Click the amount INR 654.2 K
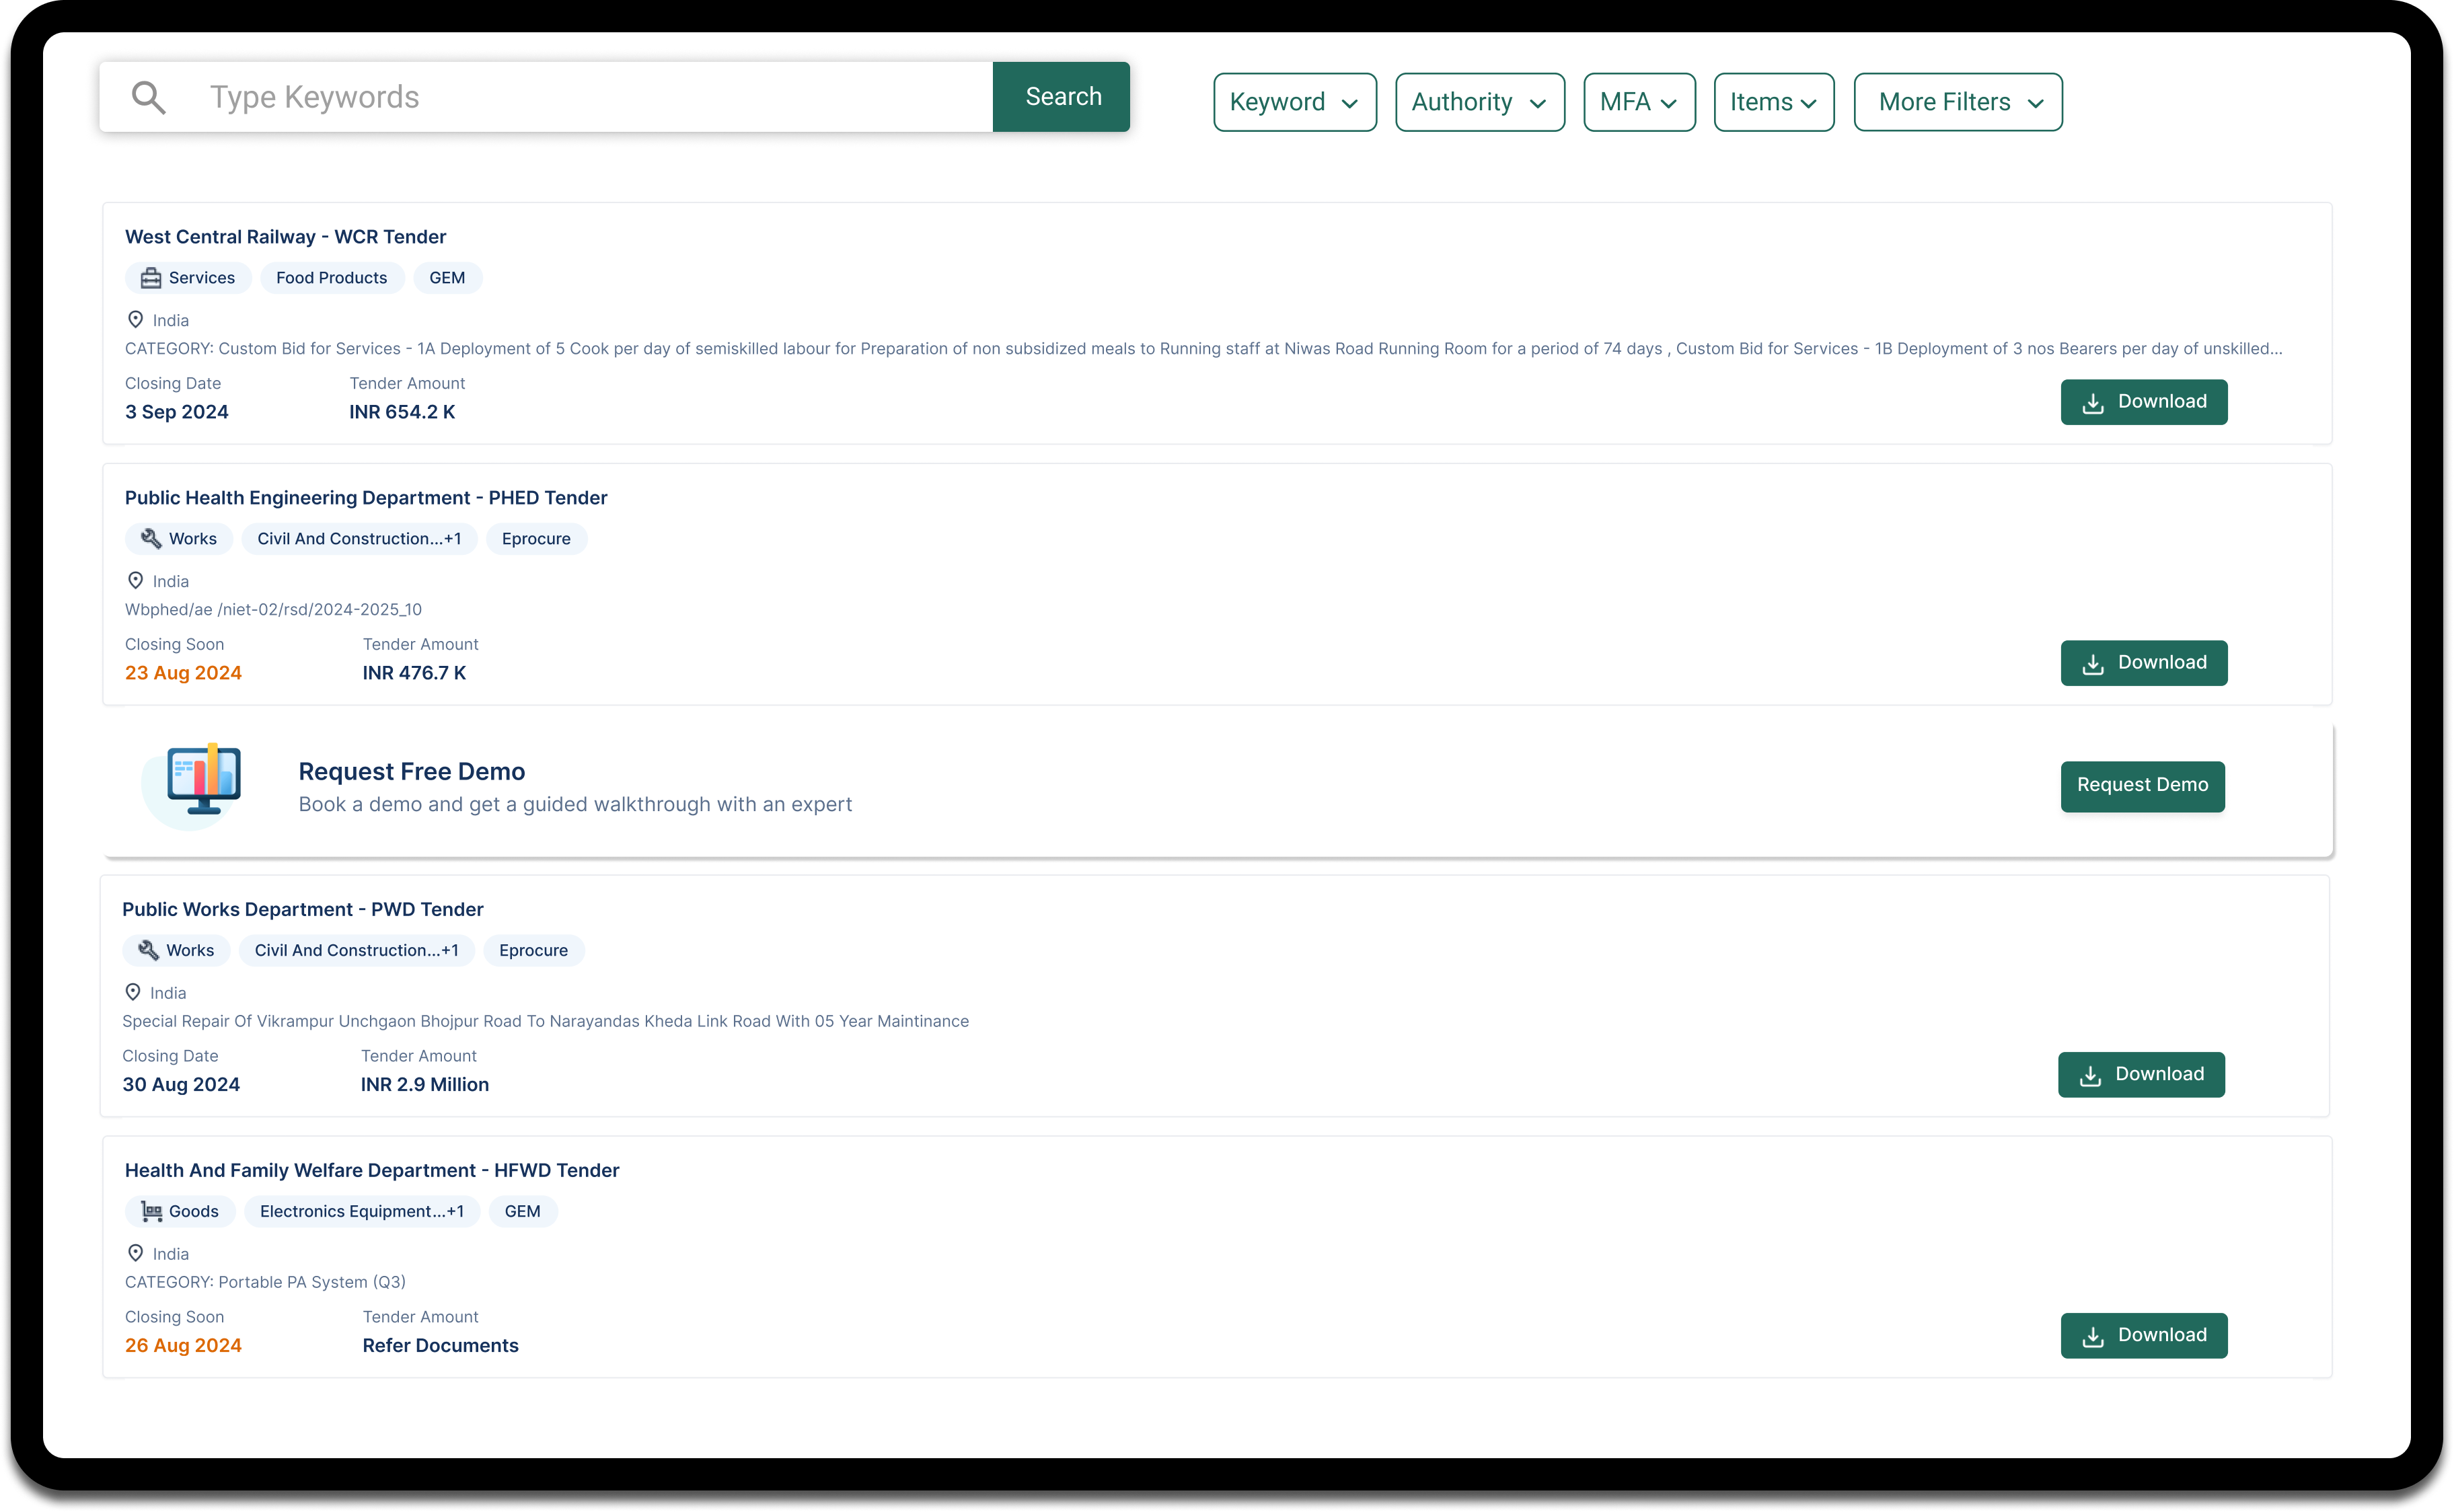The height and width of the screenshot is (1512, 2454). (402, 412)
